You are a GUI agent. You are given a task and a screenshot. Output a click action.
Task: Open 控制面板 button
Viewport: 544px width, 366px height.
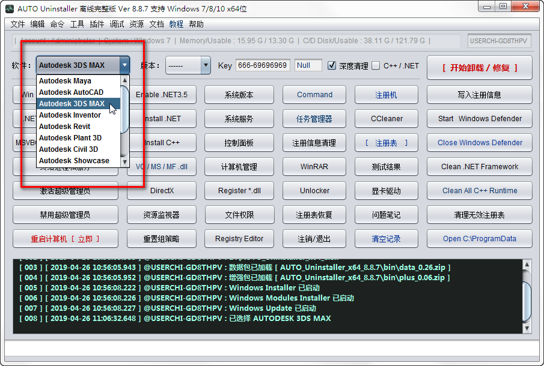[239, 143]
